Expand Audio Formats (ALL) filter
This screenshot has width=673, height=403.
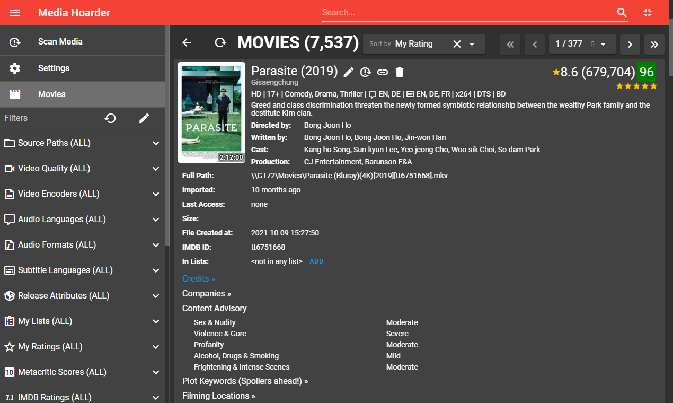coord(83,245)
